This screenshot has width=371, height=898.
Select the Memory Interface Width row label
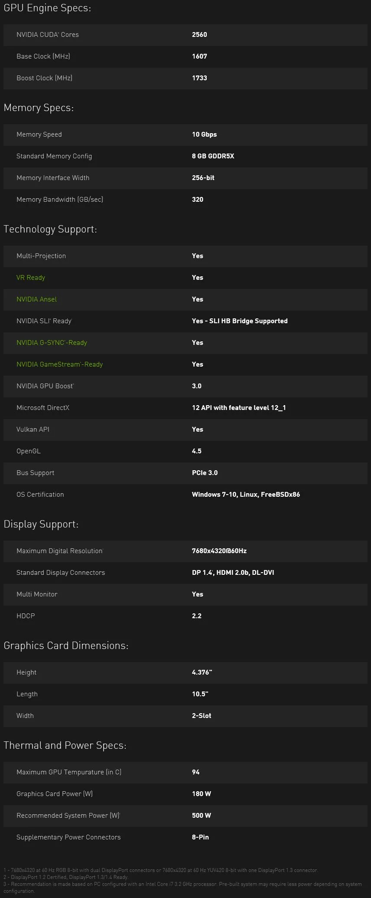click(53, 178)
